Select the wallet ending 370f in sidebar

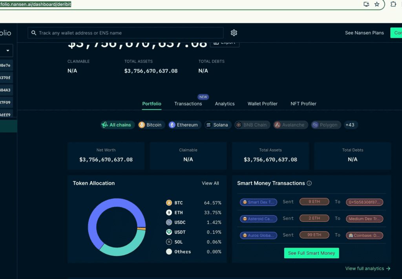point(6,78)
